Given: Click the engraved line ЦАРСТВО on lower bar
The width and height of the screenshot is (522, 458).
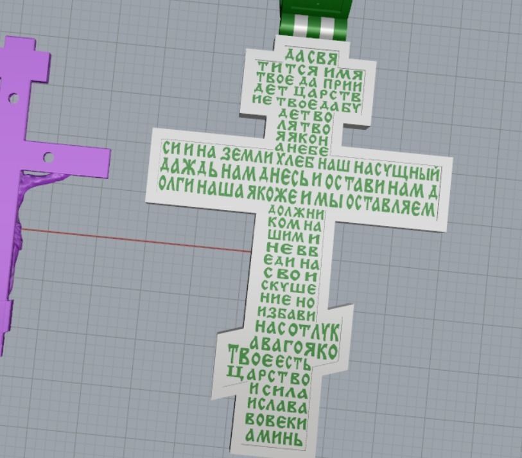Looking at the screenshot, I should click(x=268, y=374).
